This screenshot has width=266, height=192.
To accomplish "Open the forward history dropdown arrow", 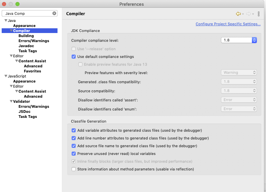I will pos(253,14).
